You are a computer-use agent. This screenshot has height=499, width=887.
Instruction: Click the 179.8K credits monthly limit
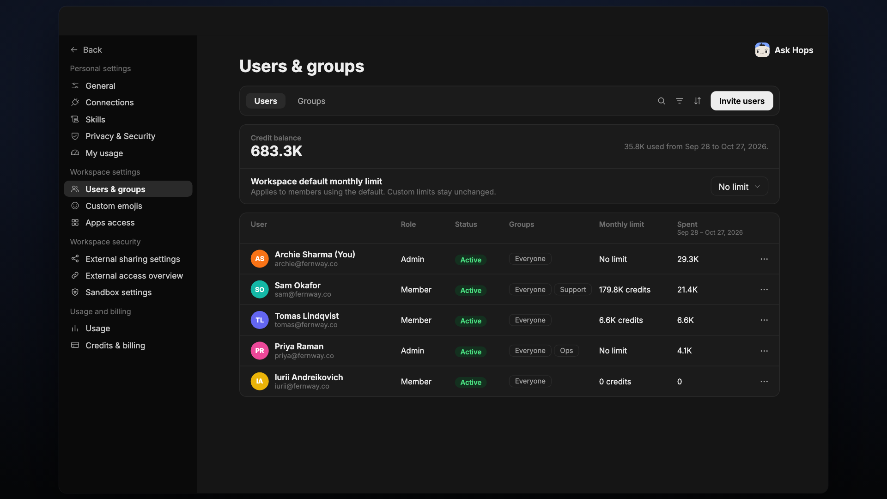625,290
